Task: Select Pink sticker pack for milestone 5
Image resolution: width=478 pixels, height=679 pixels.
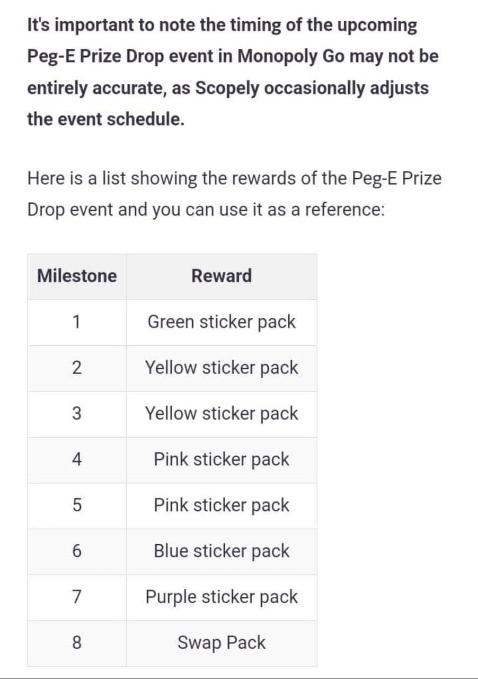Action: [x=222, y=506]
